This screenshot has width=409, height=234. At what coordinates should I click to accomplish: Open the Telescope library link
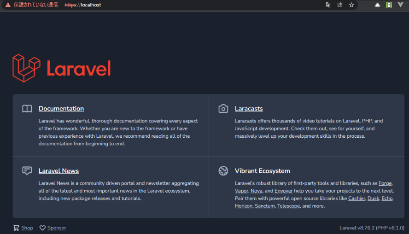[x=288, y=206]
